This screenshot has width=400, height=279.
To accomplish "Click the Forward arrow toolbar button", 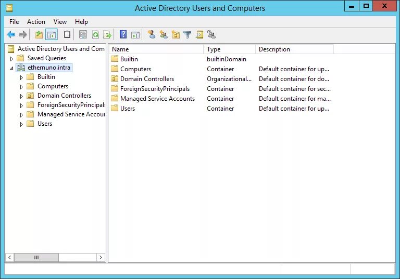I will tap(23, 34).
